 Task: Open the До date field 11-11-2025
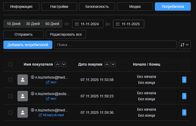tap(129, 24)
